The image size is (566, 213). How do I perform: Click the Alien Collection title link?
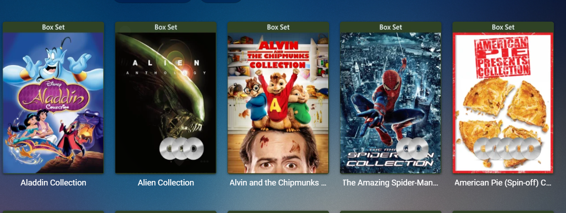click(x=166, y=183)
